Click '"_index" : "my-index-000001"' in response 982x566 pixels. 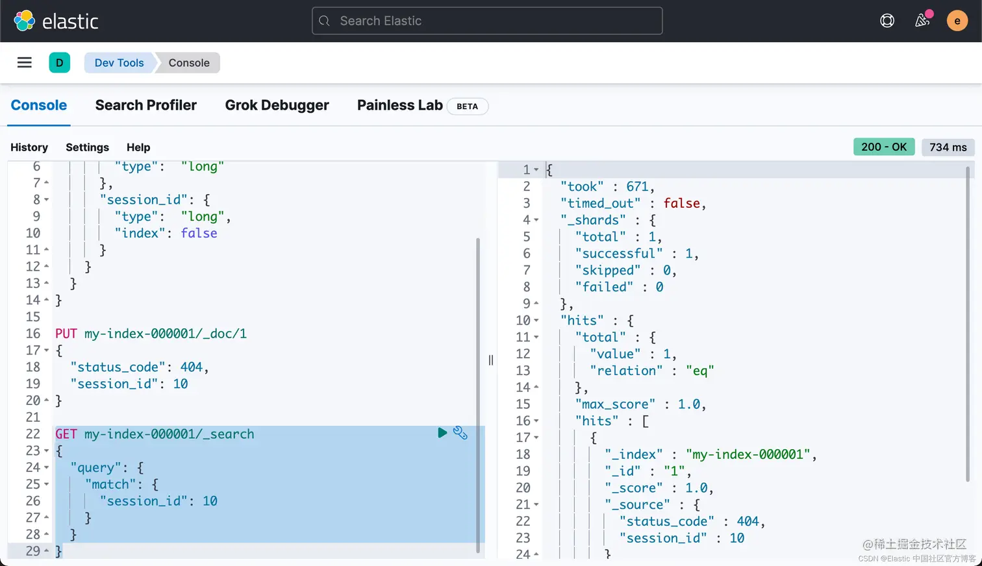click(x=708, y=454)
